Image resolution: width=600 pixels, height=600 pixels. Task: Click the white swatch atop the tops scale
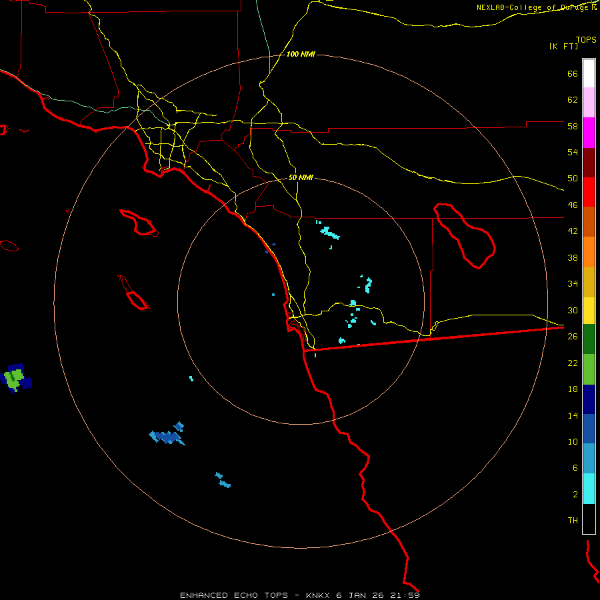point(589,73)
